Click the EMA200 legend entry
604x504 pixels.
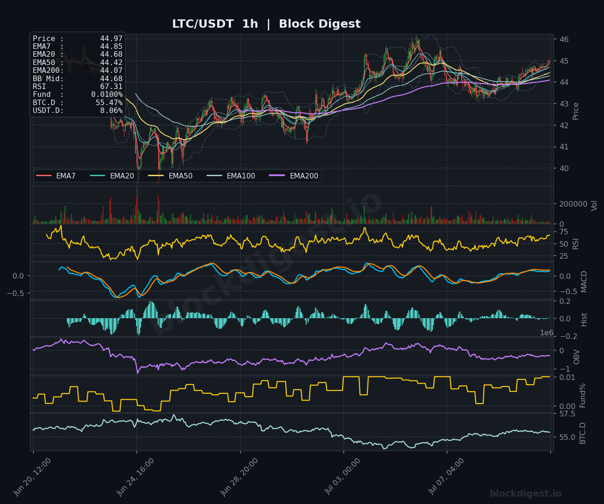[294, 176]
